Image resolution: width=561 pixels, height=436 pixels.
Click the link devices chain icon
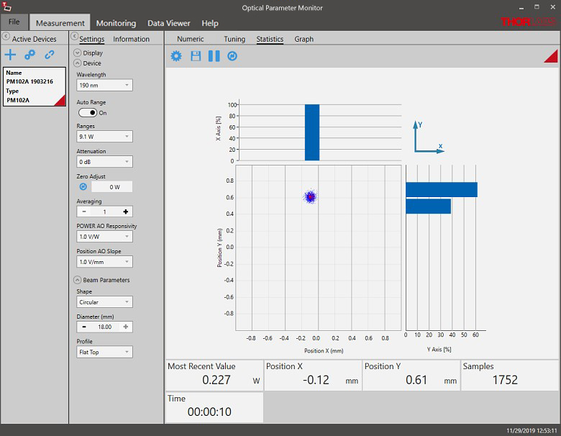[x=50, y=55]
